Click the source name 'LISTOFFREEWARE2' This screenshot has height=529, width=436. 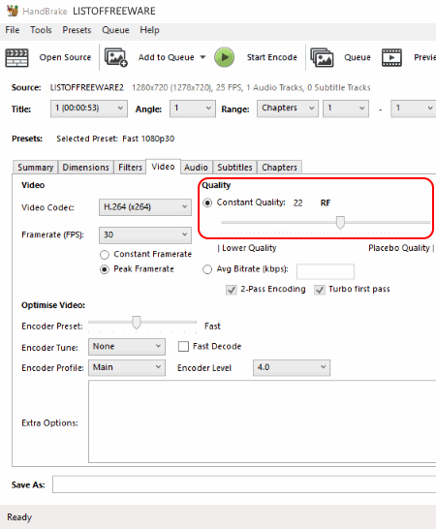(x=87, y=88)
